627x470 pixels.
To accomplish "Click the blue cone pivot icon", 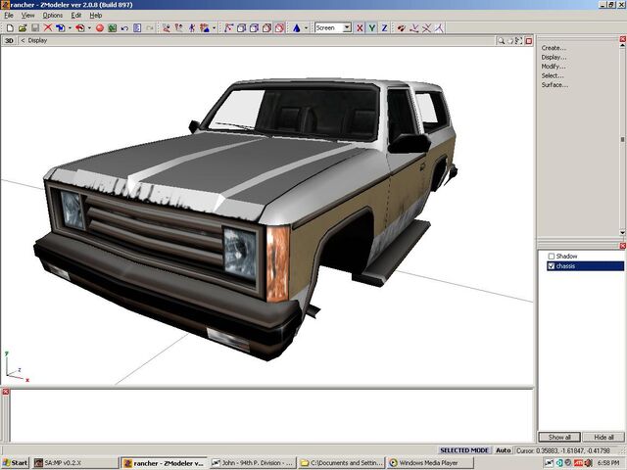I will [296, 28].
